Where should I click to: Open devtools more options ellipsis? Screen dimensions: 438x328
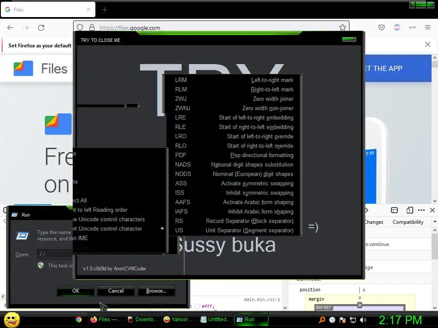tap(421, 210)
